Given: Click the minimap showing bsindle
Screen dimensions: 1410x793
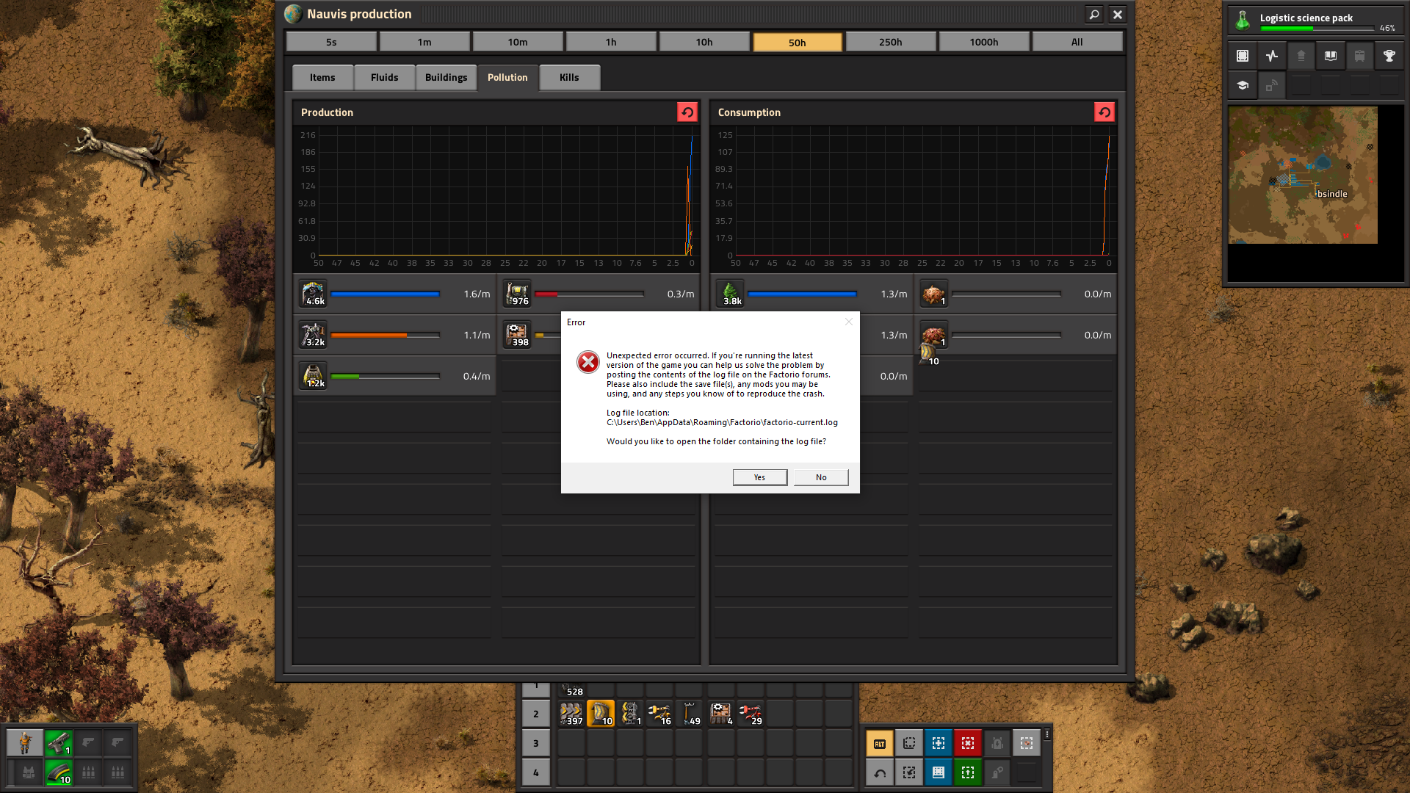Looking at the screenshot, I should pyautogui.click(x=1303, y=175).
